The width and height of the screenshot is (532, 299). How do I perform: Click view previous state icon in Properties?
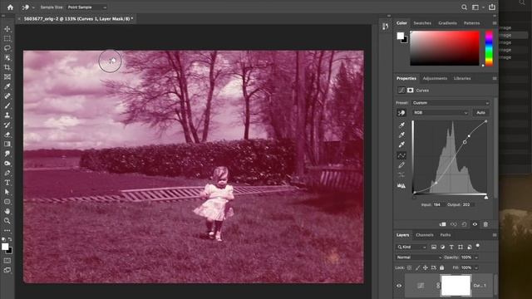(x=454, y=224)
